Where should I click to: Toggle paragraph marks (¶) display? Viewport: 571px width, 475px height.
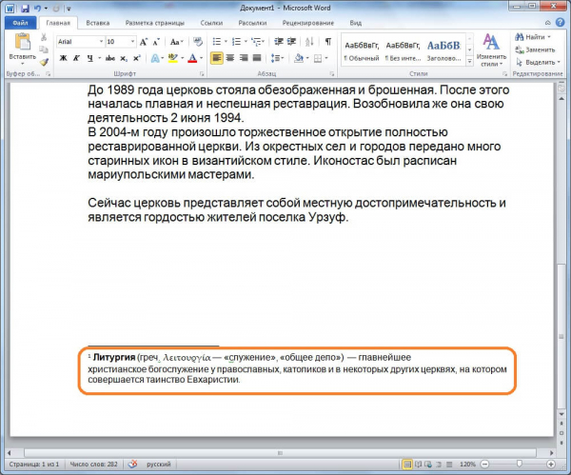coord(328,42)
